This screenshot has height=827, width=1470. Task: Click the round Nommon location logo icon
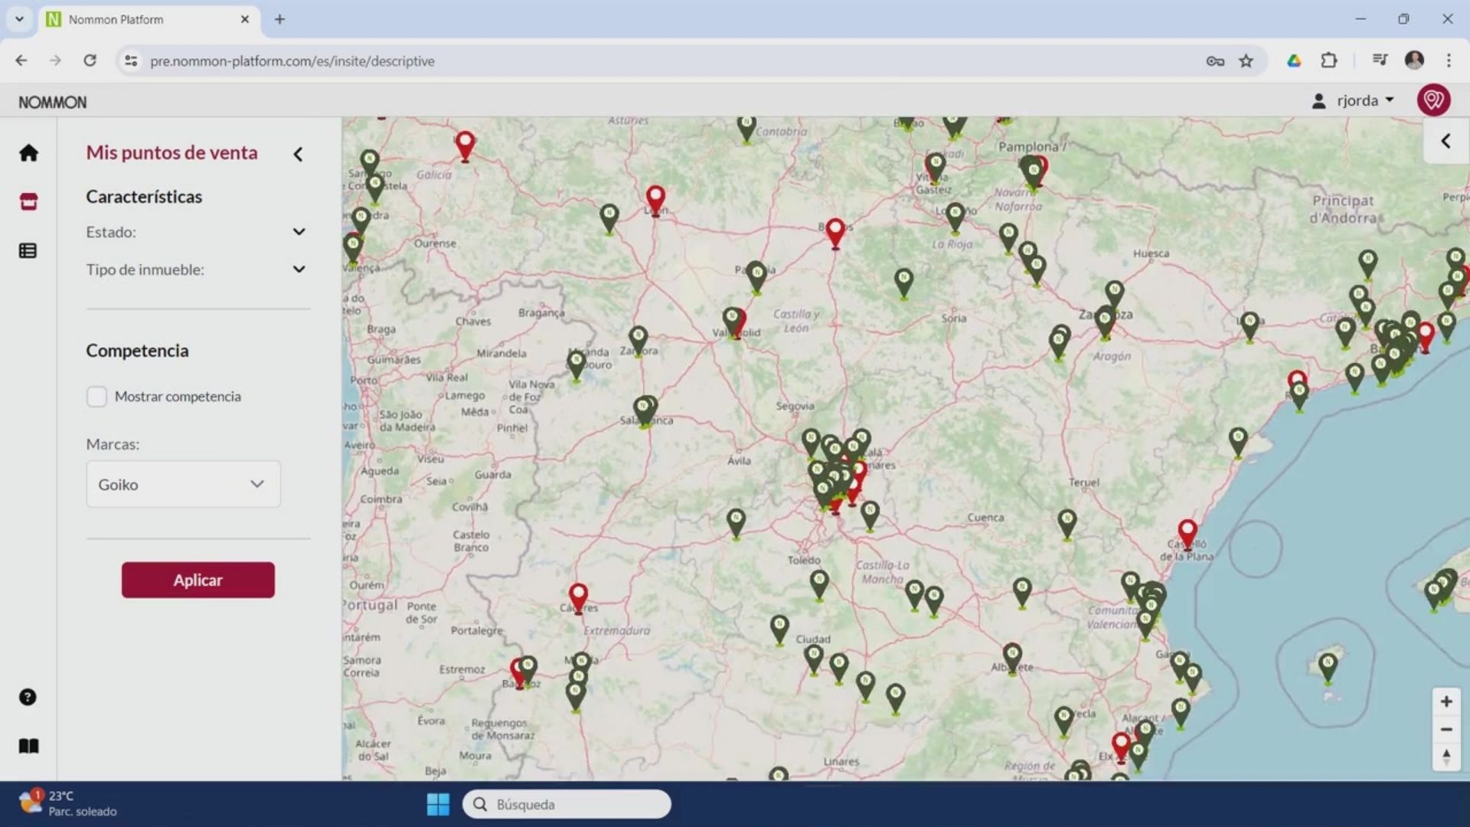pos(1433,100)
